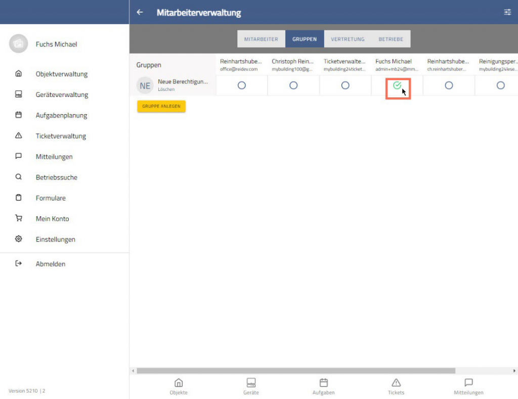Uncheck Fuchs Michael group membership
Image resolution: width=518 pixels, height=399 pixels.
[x=397, y=86]
